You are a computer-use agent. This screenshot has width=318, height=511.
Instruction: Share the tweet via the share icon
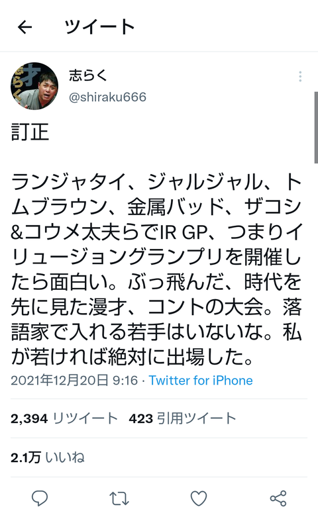click(278, 498)
